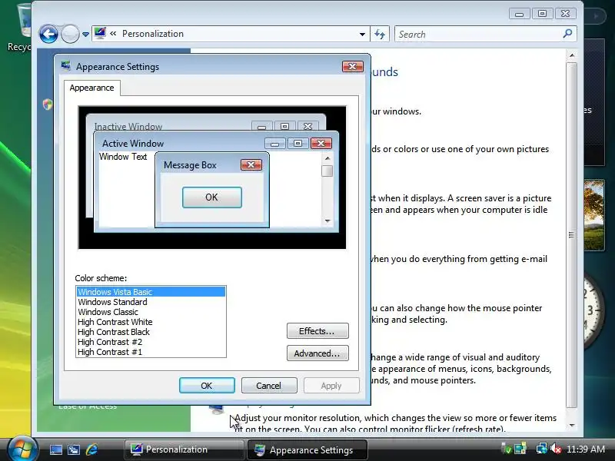The width and height of the screenshot is (615, 461).
Task: Click the sidebar slideshow picture gadget
Action: [x=593, y=215]
